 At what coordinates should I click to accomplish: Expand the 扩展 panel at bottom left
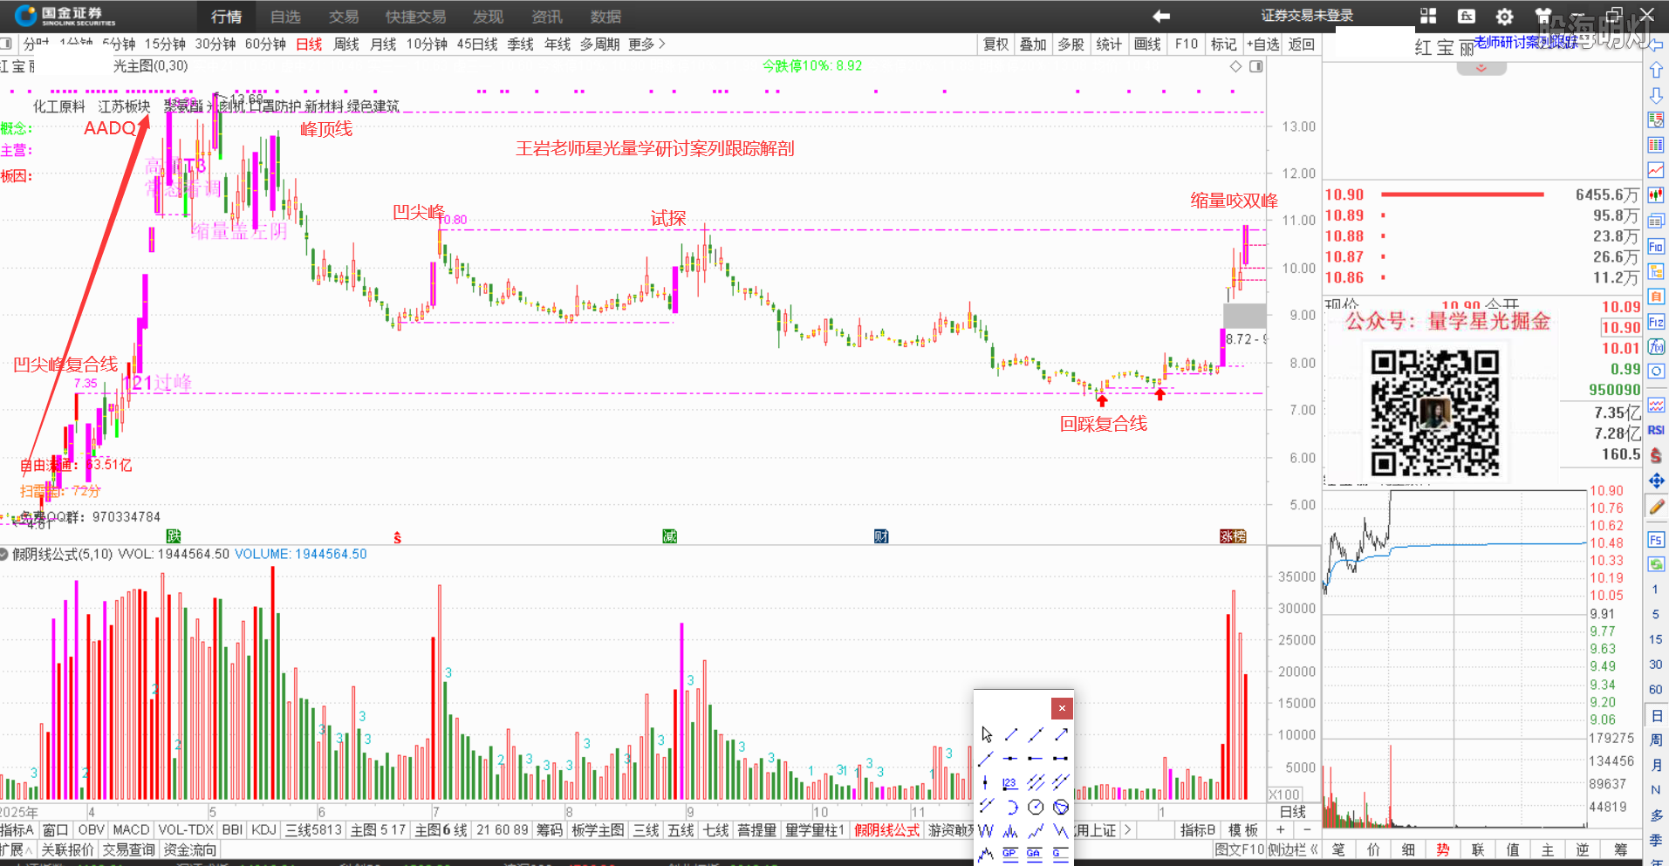(x=14, y=849)
